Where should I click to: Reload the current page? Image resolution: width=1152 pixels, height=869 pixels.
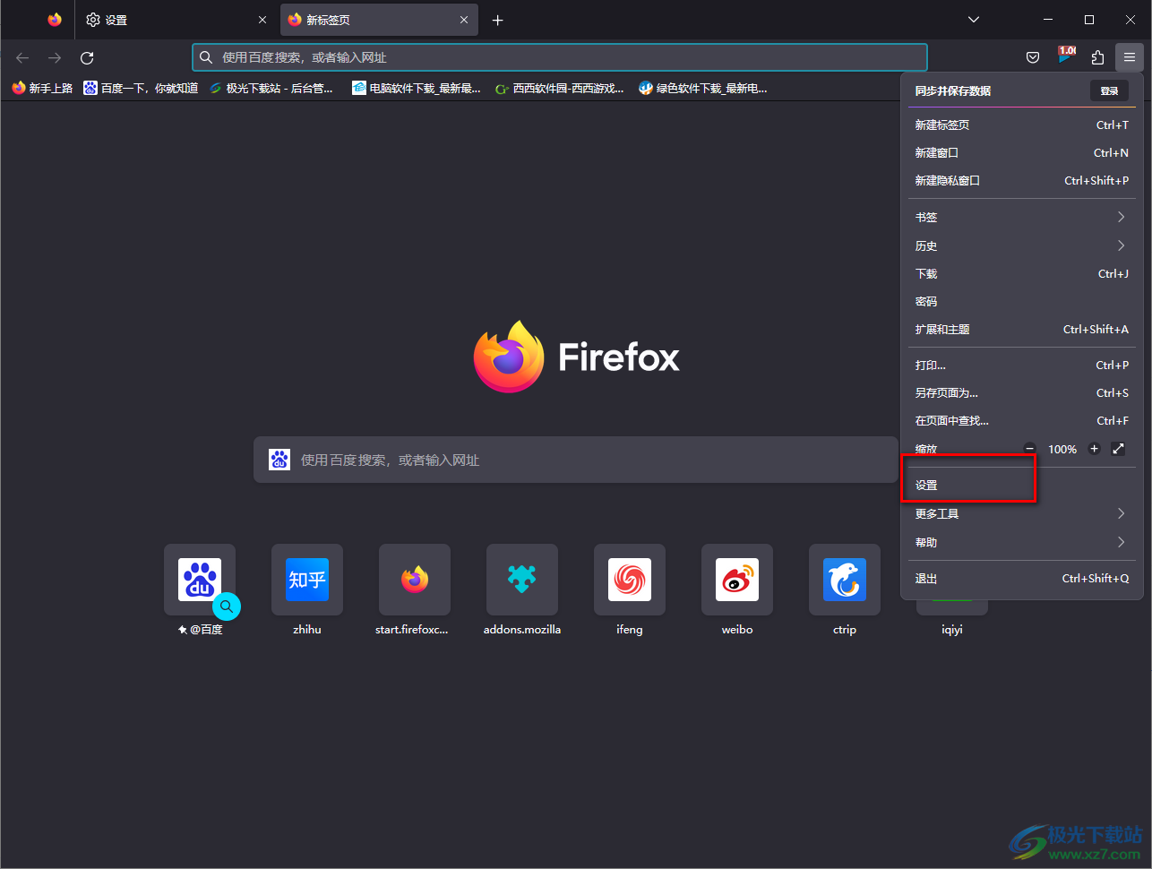tap(87, 57)
